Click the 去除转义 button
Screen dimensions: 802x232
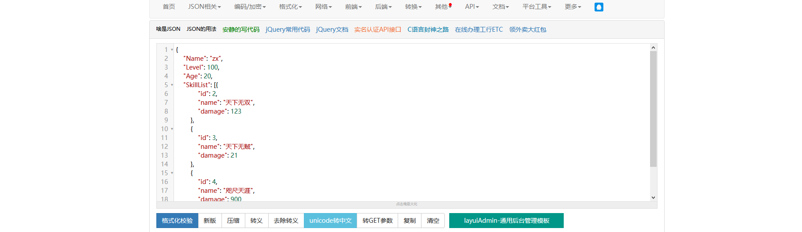pyautogui.click(x=286, y=221)
